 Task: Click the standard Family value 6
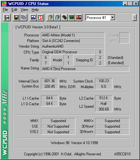click(x=46, y=58)
